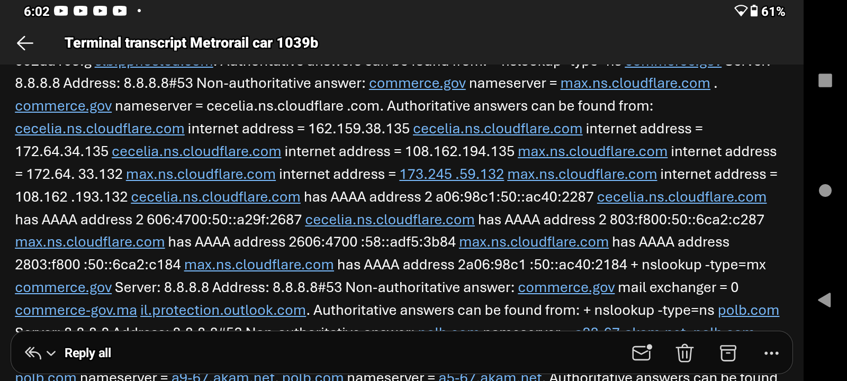Tap the Android recents square button

coord(825,80)
